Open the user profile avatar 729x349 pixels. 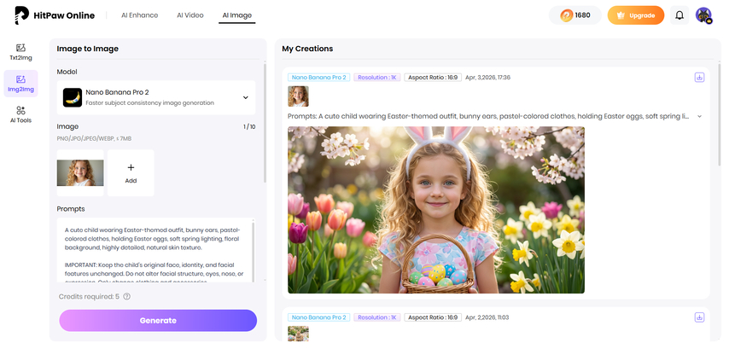coord(703,15)
